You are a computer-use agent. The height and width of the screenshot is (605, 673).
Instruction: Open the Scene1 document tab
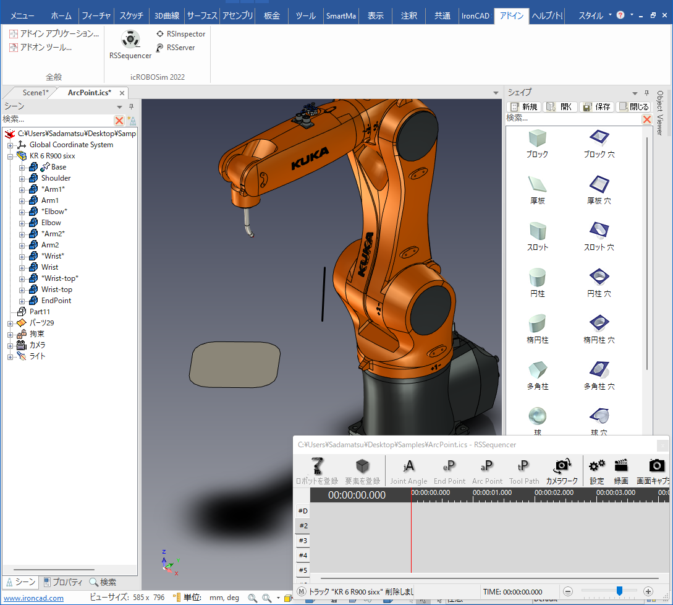point(35,93)
